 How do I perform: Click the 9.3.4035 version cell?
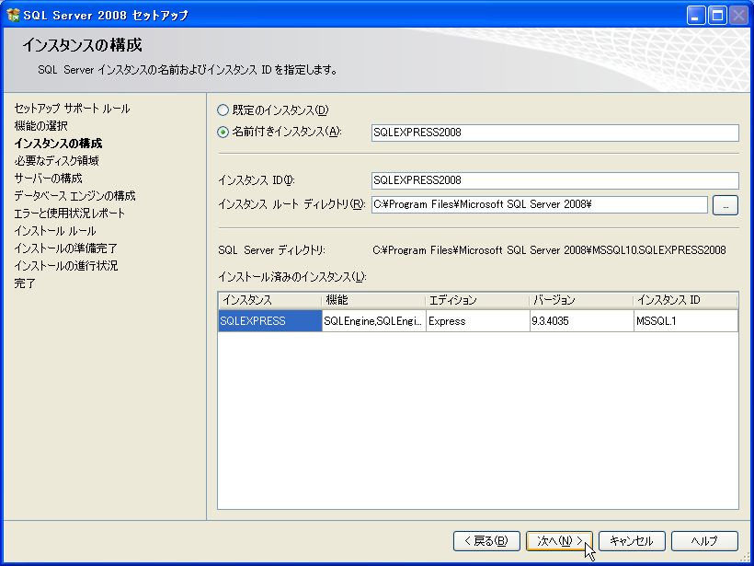pos(581,321)
